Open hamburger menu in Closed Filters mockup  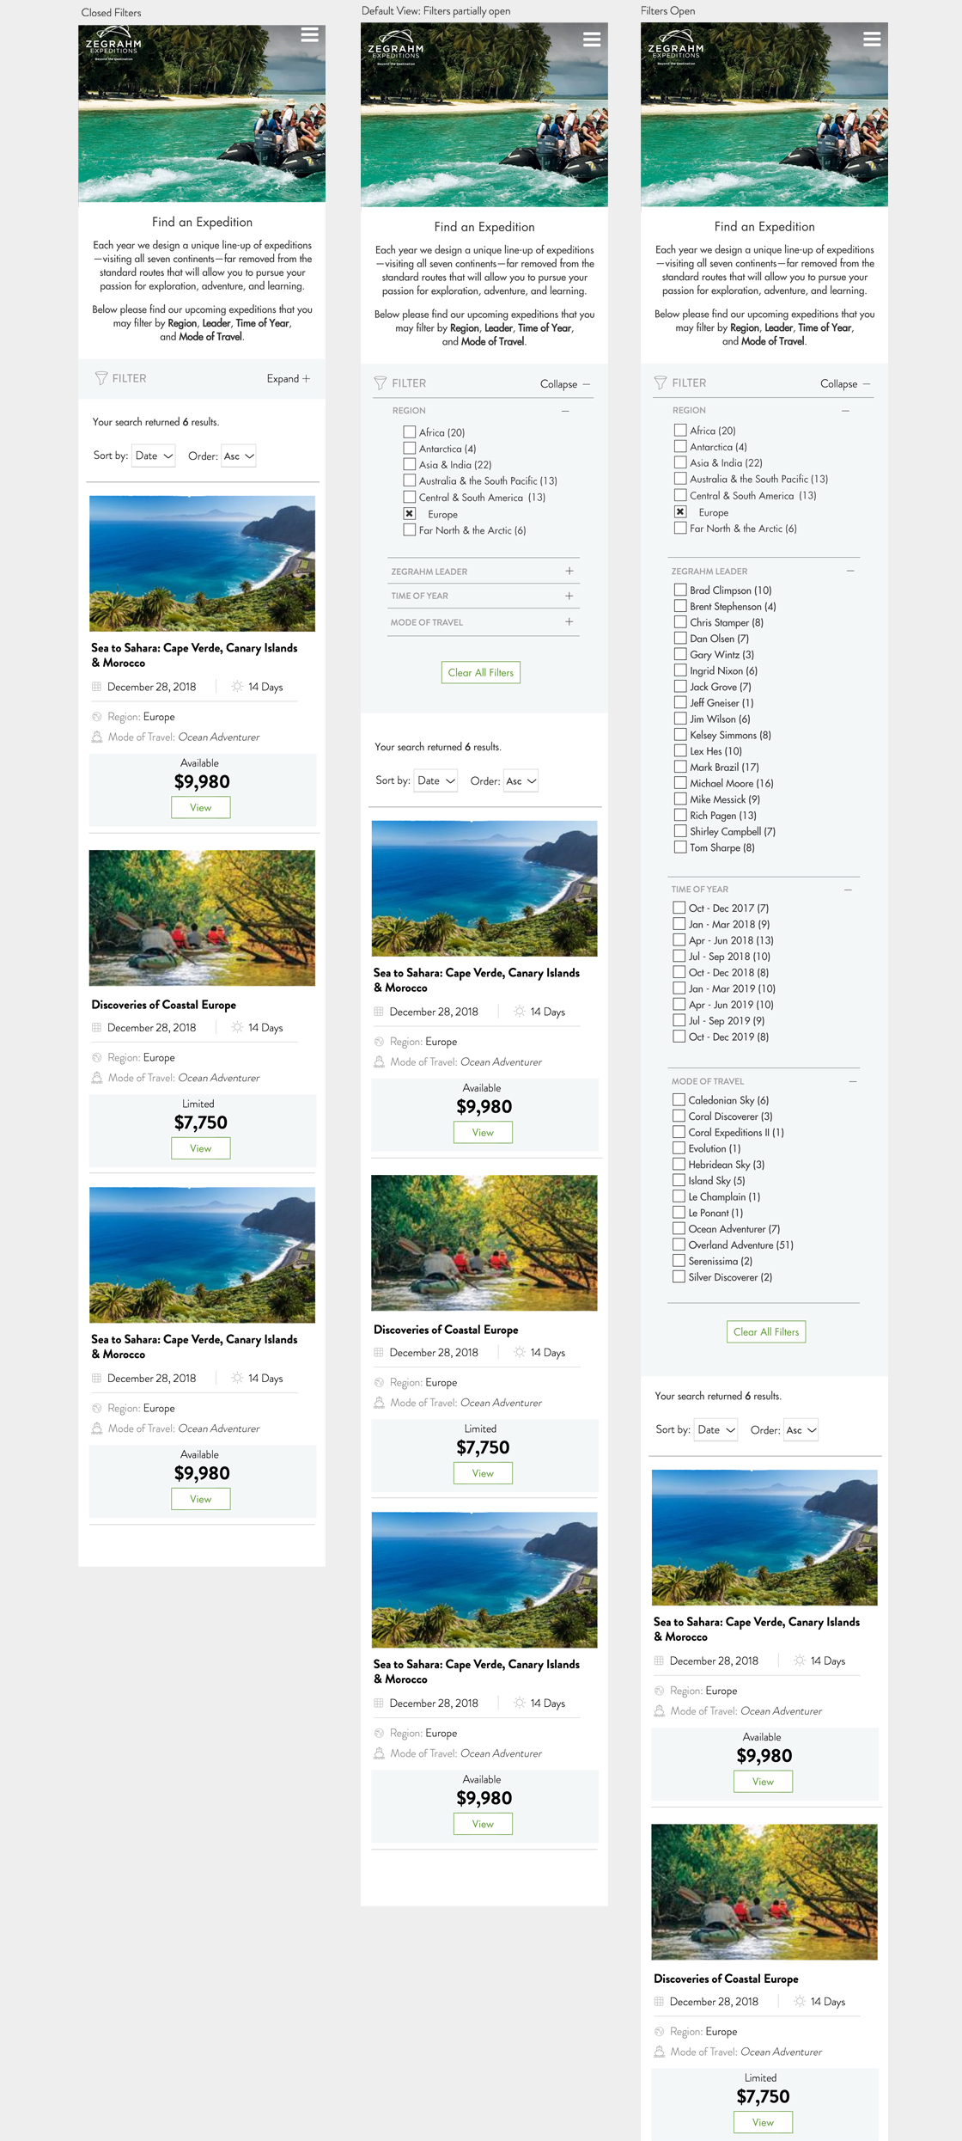(309, 34)
